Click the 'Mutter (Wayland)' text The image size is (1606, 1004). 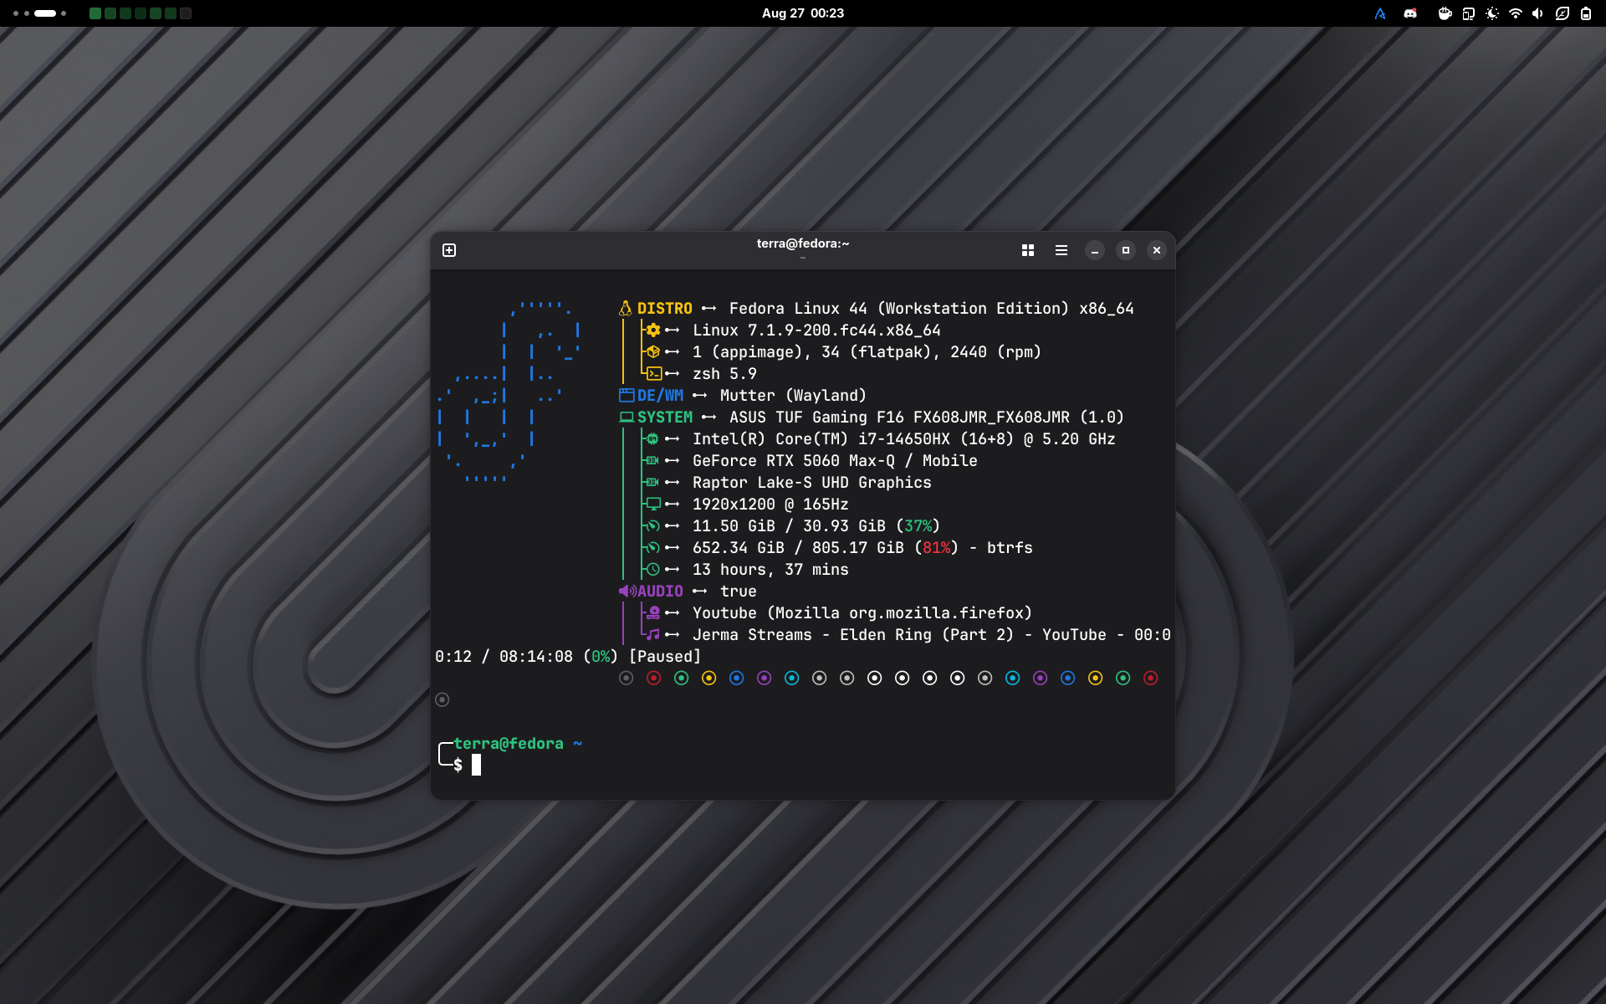[793, 395]
